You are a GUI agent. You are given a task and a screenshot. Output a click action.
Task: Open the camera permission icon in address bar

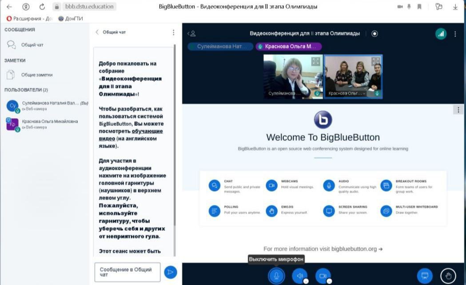tap(400, 7)
